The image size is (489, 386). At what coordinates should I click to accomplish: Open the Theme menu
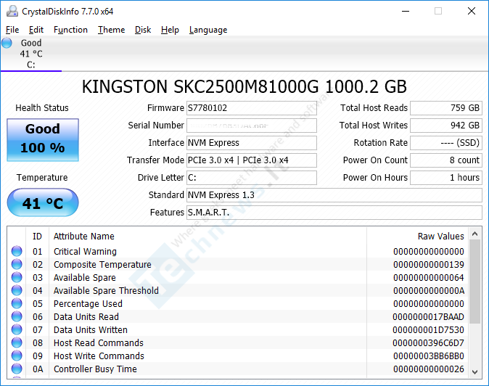(111, 30)
